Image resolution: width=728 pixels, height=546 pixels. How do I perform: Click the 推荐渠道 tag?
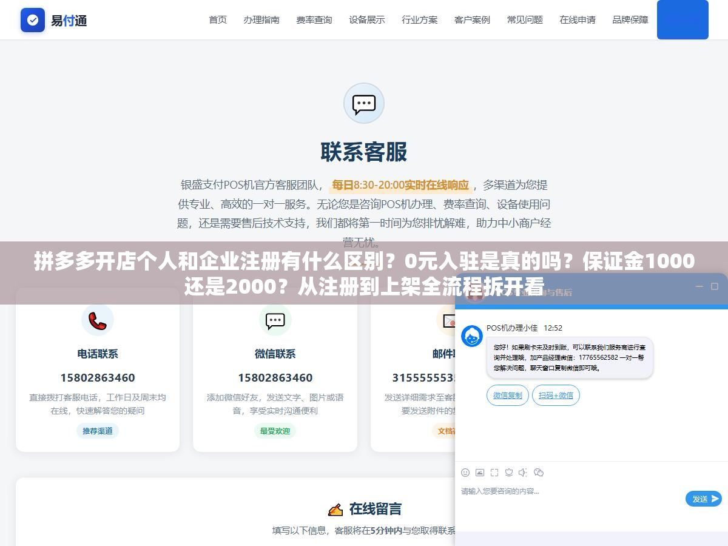(x=98, y=431)
